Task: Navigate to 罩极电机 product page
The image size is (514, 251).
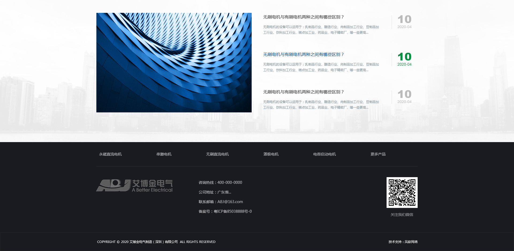Action: (x=271, y=154)
